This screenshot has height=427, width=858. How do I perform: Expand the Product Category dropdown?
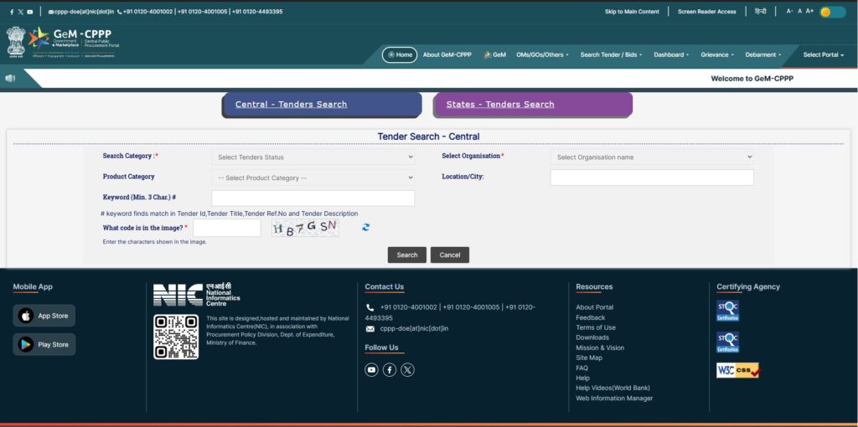tap(313, 177)
